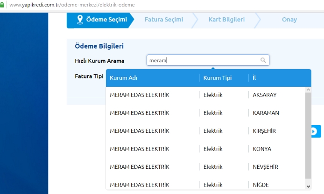The width and height of the screenshot is (324, 194).
Task: Click the Ödeme Bilgileri heading
Action: (99, 46)
